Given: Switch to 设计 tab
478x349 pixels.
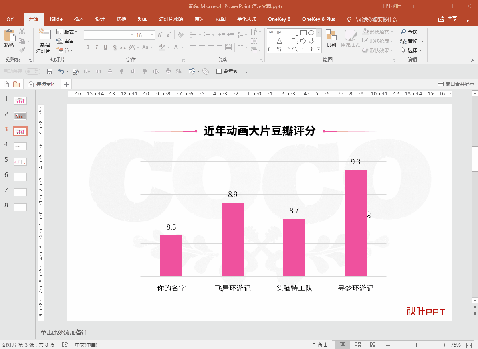Looking at the screenshot, I should [x=100, y=19].
